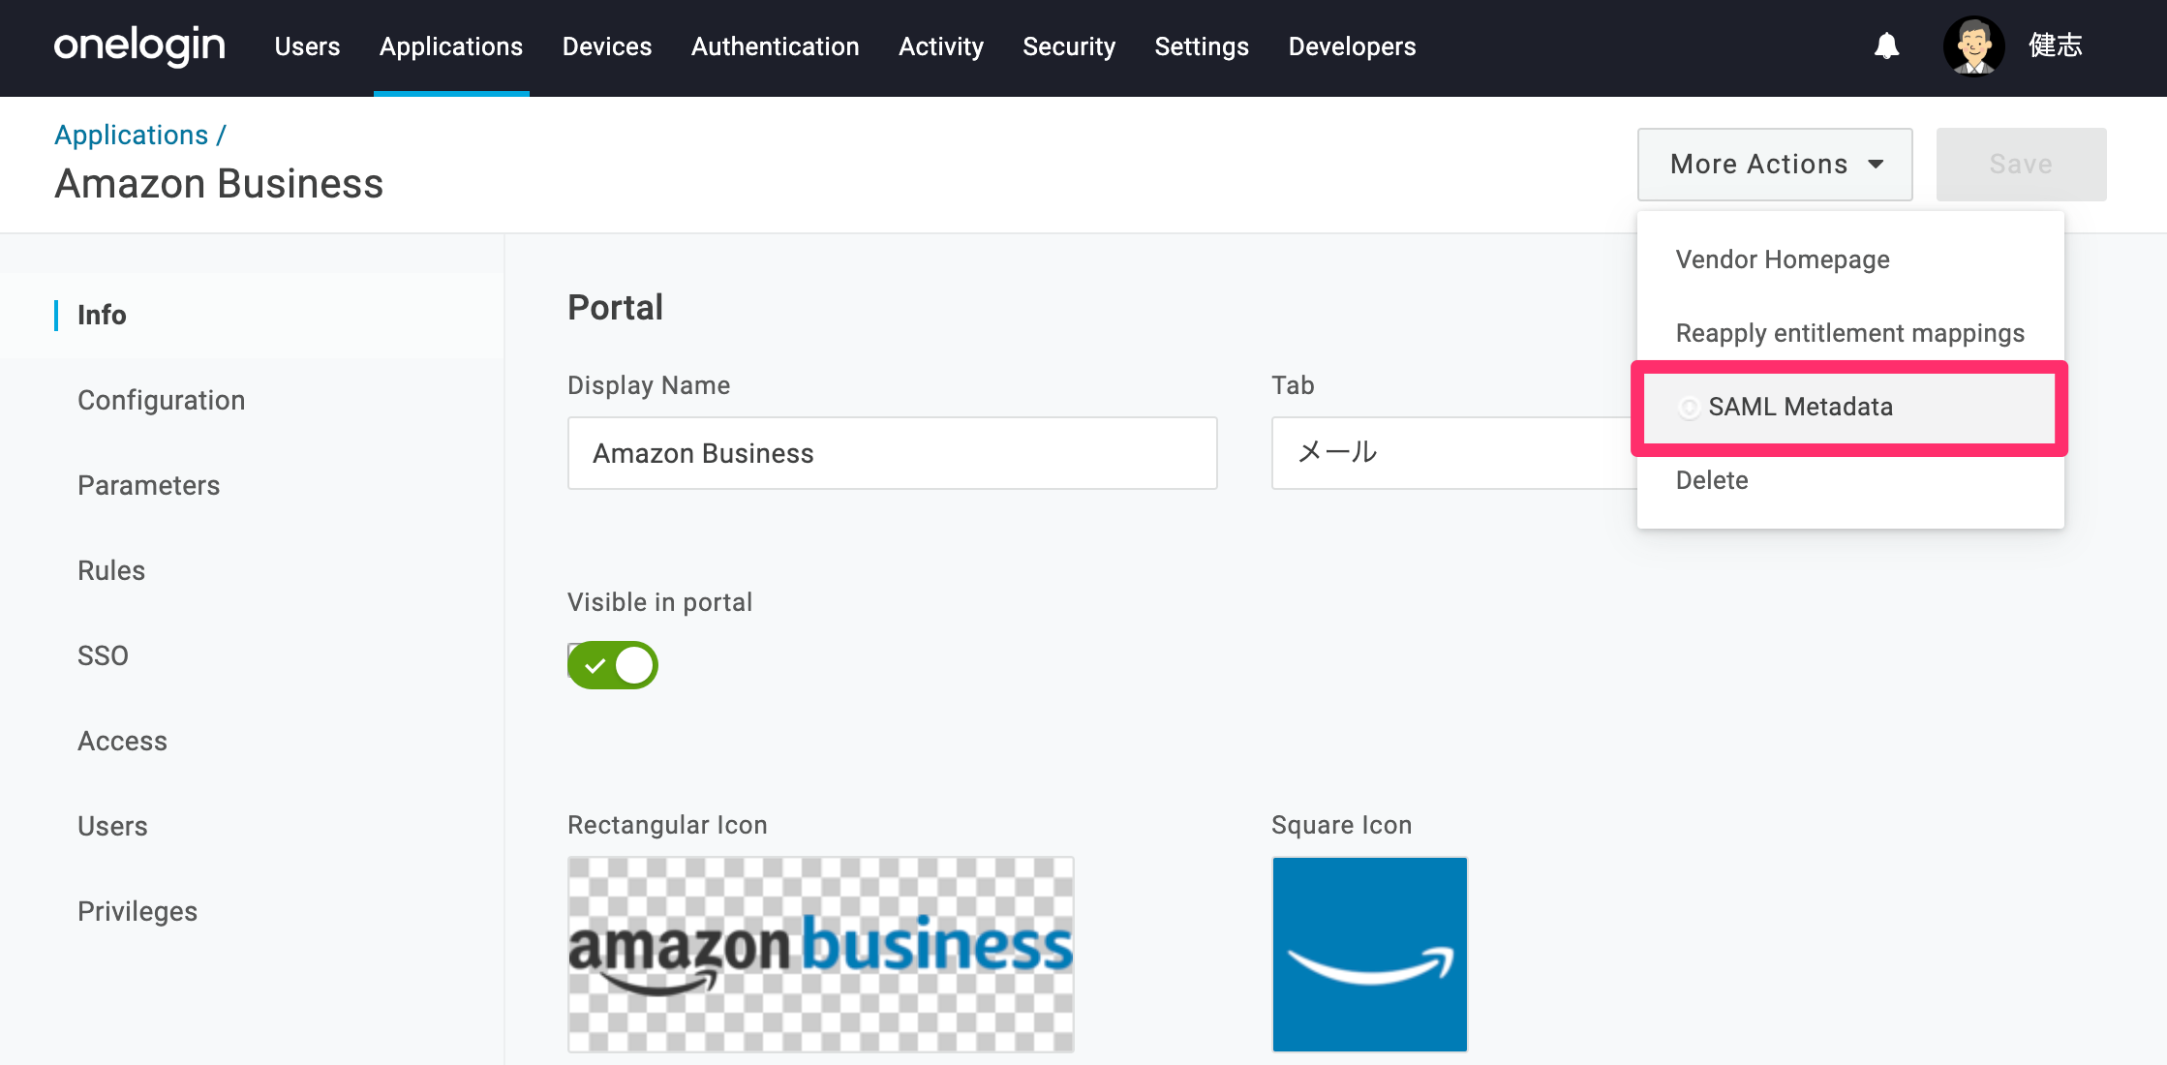Viewport: 2167px width, 1065px height.
Task: Open the Applications navigation menu
Action: click(451, 46)
